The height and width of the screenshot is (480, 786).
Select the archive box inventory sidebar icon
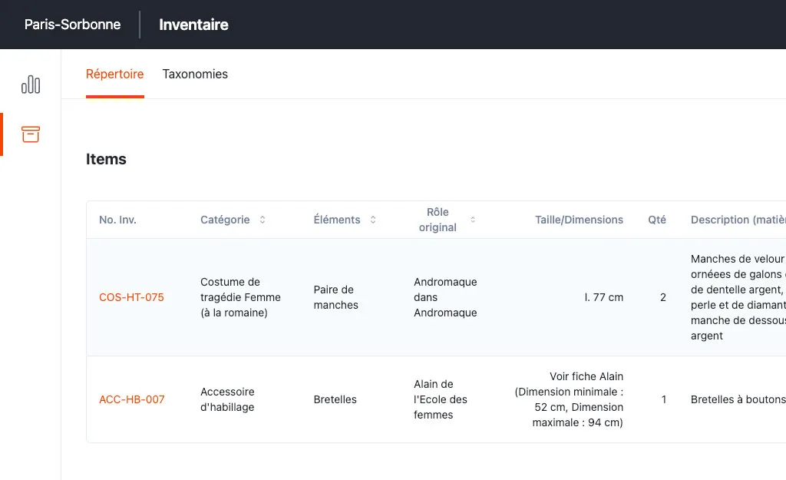tap(31, 134)
